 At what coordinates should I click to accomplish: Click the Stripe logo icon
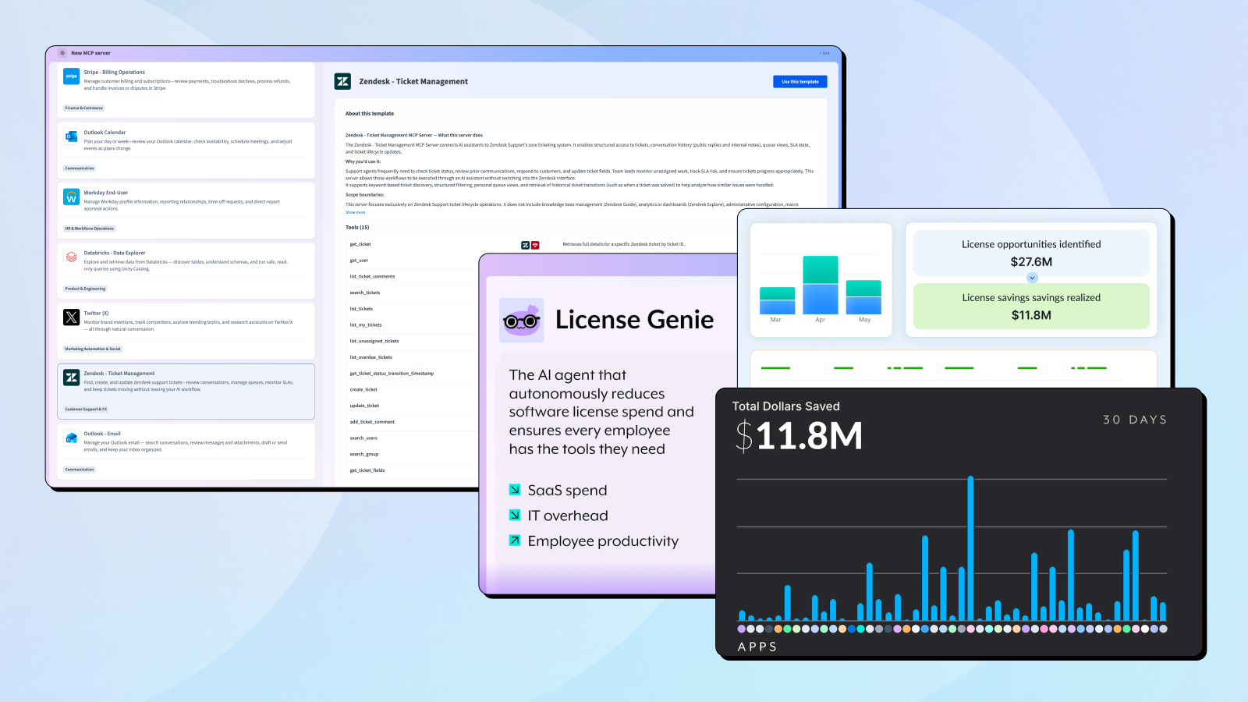pyautogui.click(x=71, y=76)
